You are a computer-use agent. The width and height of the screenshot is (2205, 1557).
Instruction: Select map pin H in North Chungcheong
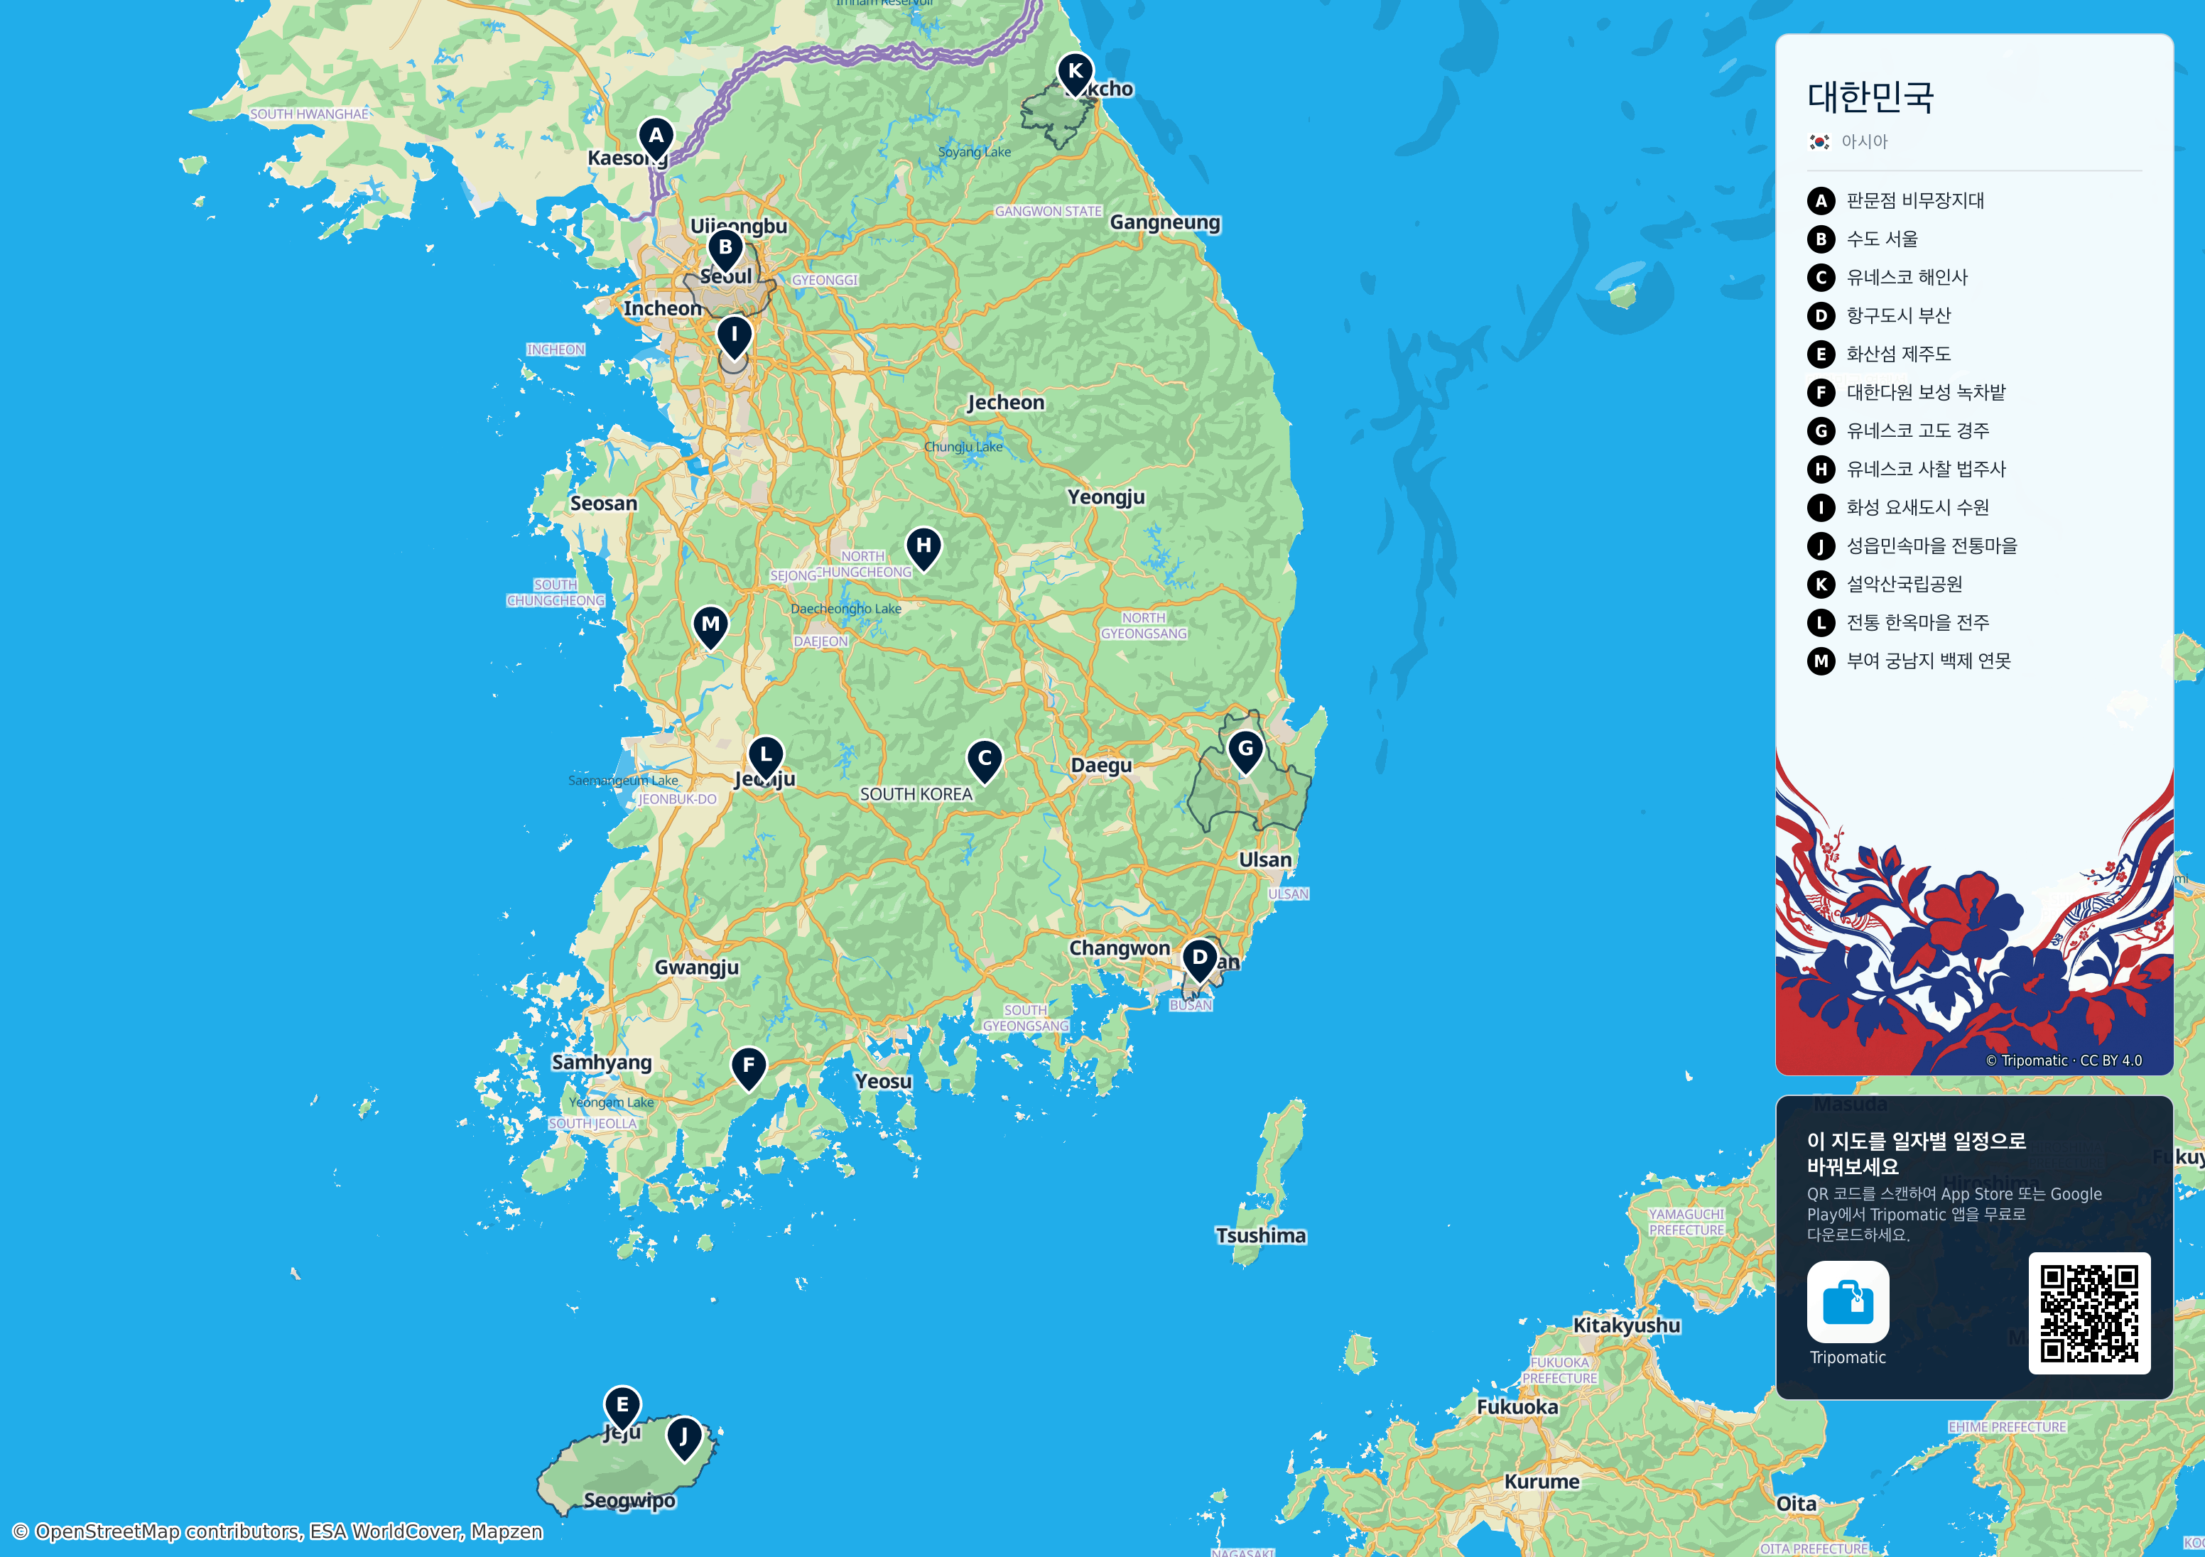[924, 548]
